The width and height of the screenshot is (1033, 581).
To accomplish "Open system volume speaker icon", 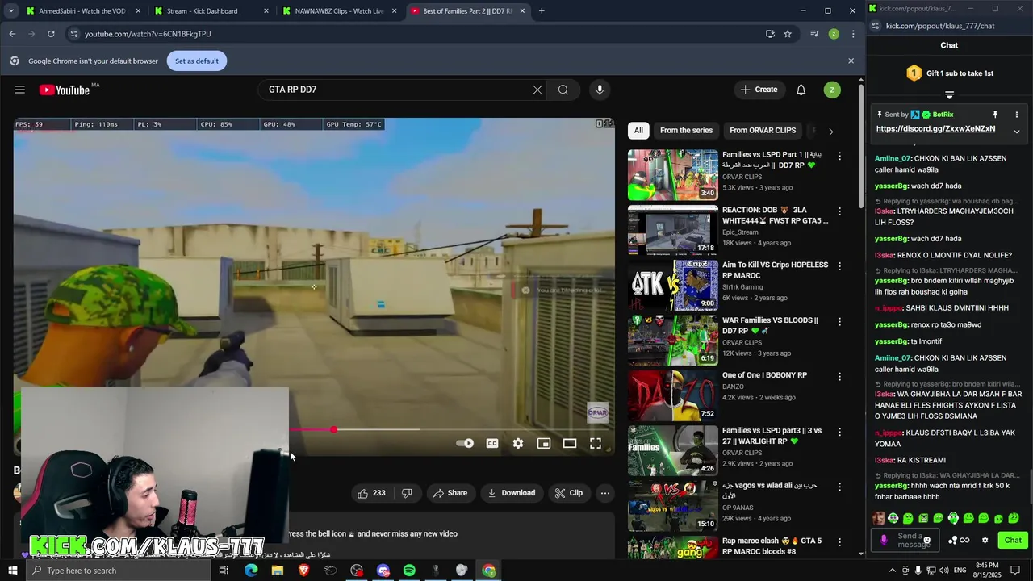I will click(x=945, y=571).
